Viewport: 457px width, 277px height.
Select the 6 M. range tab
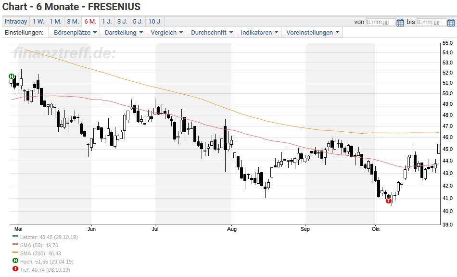click(90, 22)
